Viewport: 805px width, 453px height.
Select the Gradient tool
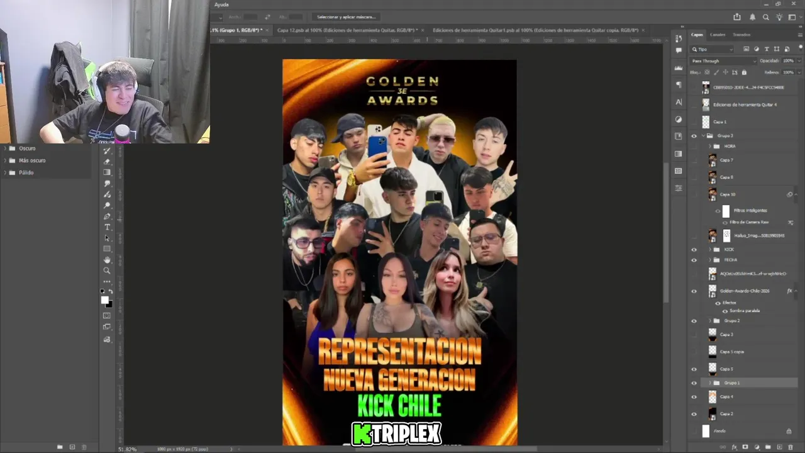[107, 172]
